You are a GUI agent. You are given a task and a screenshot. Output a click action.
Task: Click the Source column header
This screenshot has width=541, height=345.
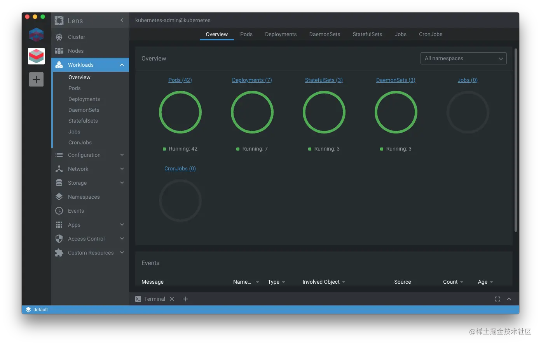403,282
